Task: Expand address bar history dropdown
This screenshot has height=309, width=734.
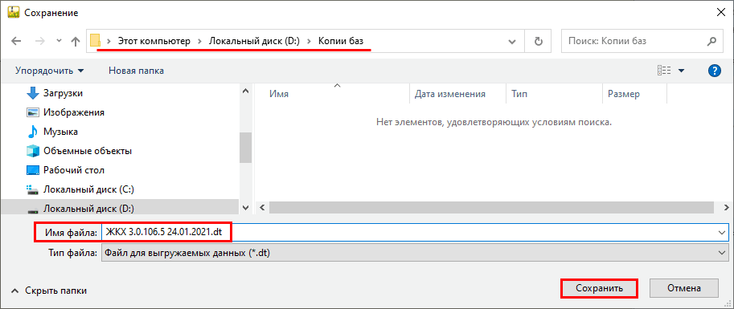Action: (x=512, y=42)
